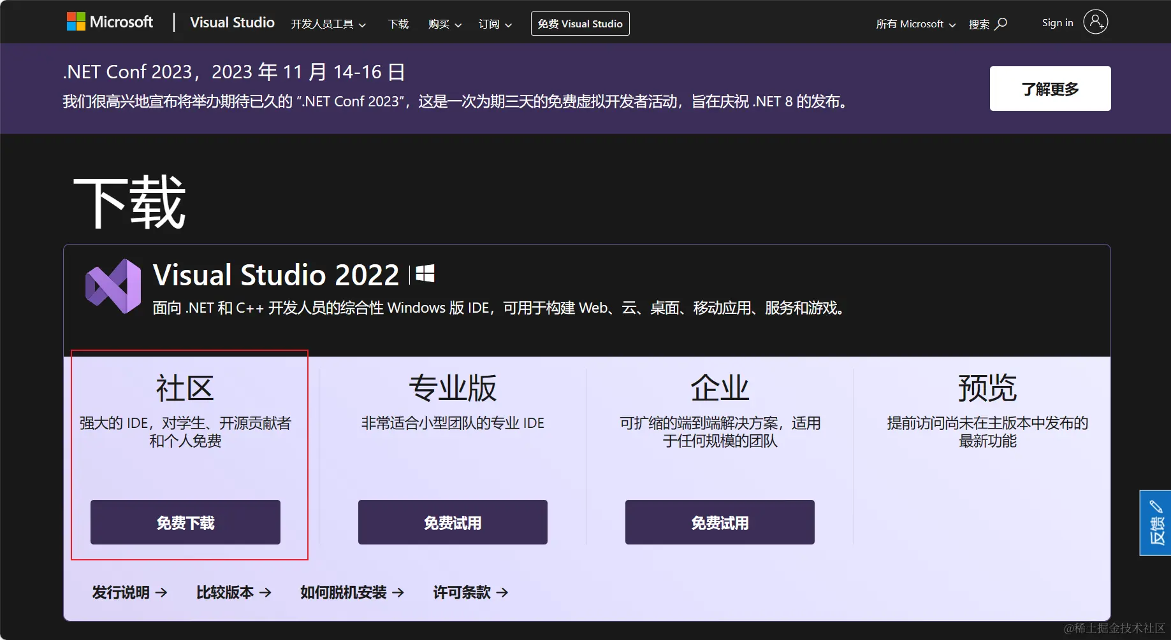
Task: Open the 反馈 feedback side tab
Action: pyautogui.click(x=1156, y=523)
